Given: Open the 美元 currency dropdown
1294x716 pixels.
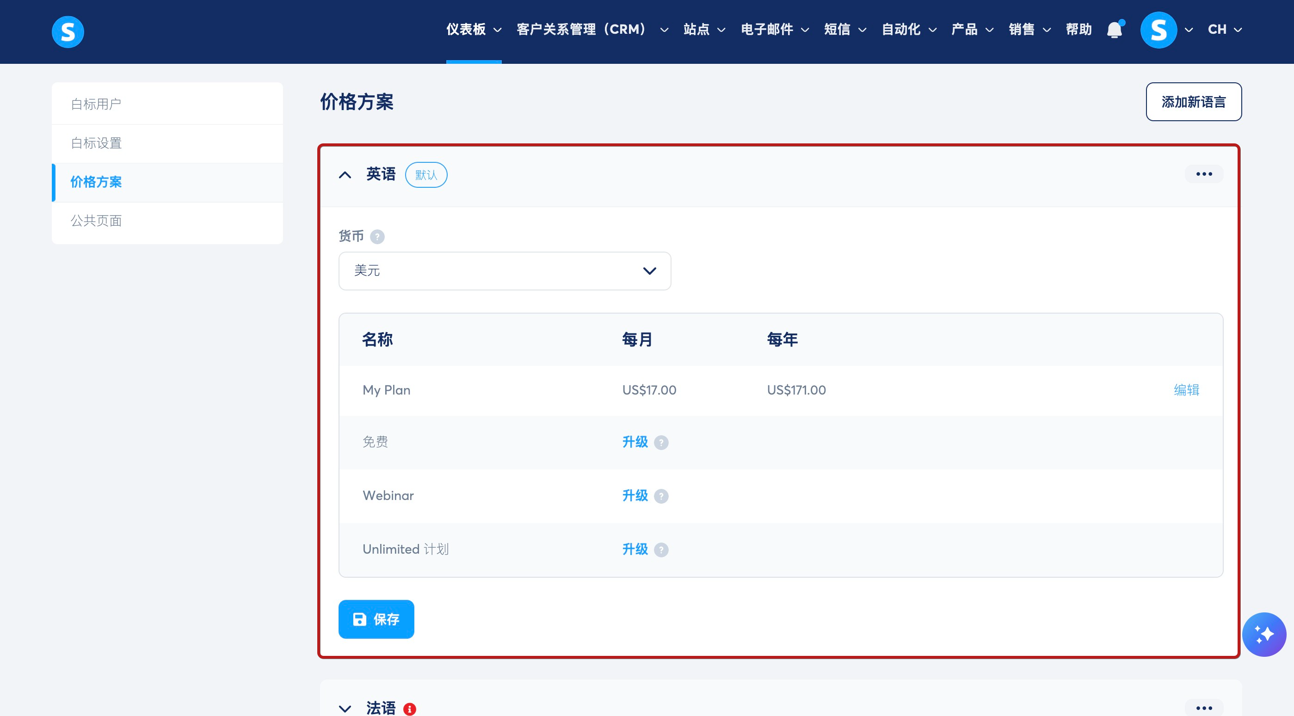Looking at the screenshot, I should click(x=505, y=271).
